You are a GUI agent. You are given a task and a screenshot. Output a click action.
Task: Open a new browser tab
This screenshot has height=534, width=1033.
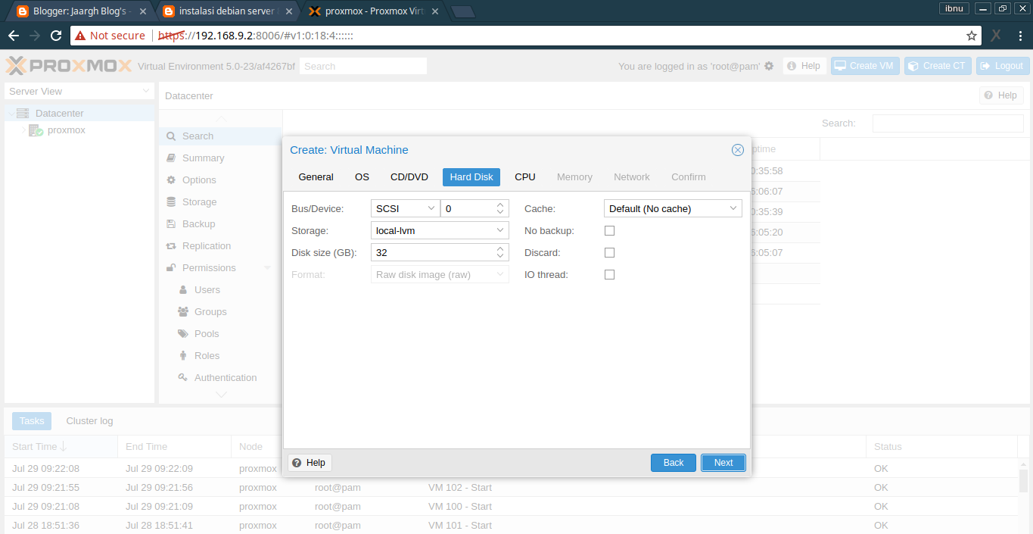pyautogui.click(x=463, y=11)
